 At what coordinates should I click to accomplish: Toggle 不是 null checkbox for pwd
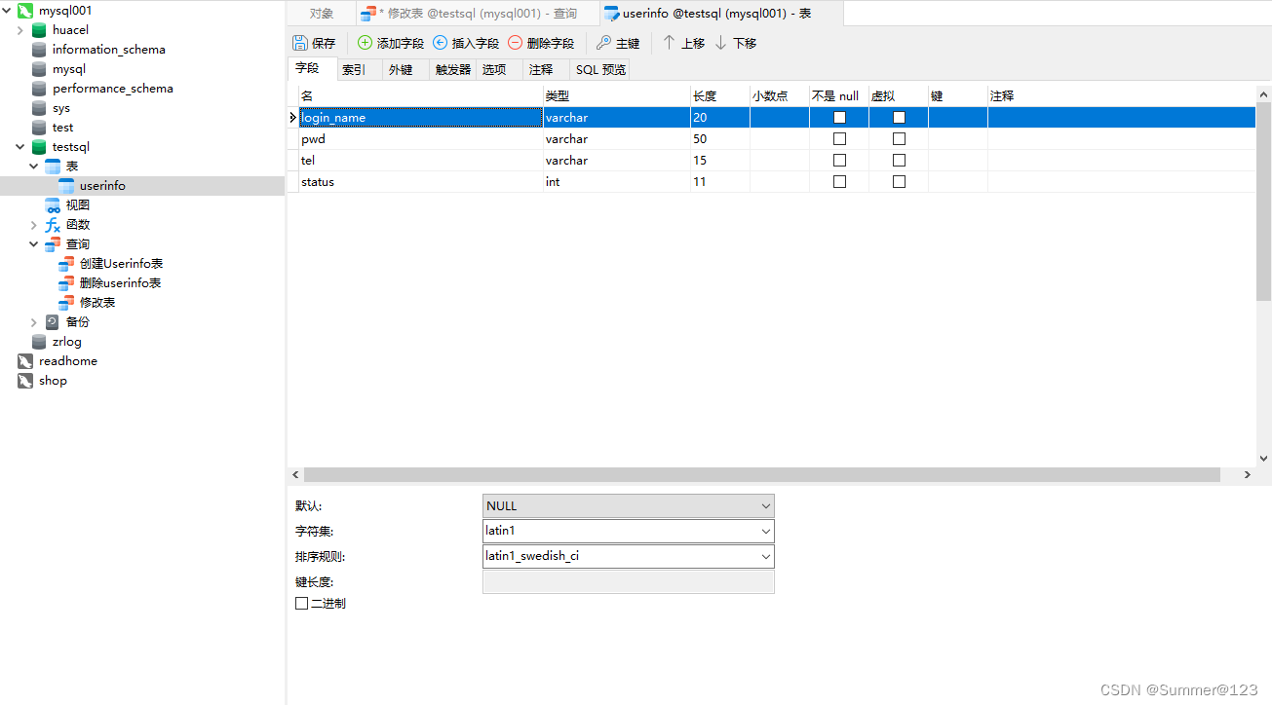(839, 138)
